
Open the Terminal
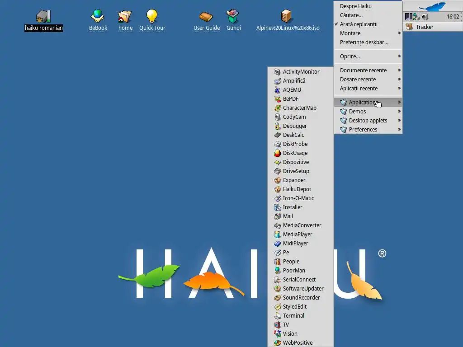[301, 316]
